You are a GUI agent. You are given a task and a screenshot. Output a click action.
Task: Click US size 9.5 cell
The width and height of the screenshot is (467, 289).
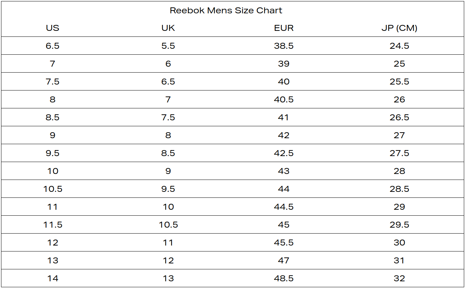(53, 153)
